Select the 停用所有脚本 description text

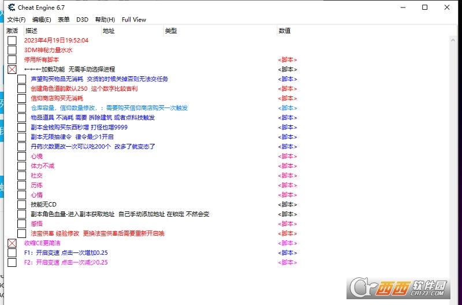point(42,60)
